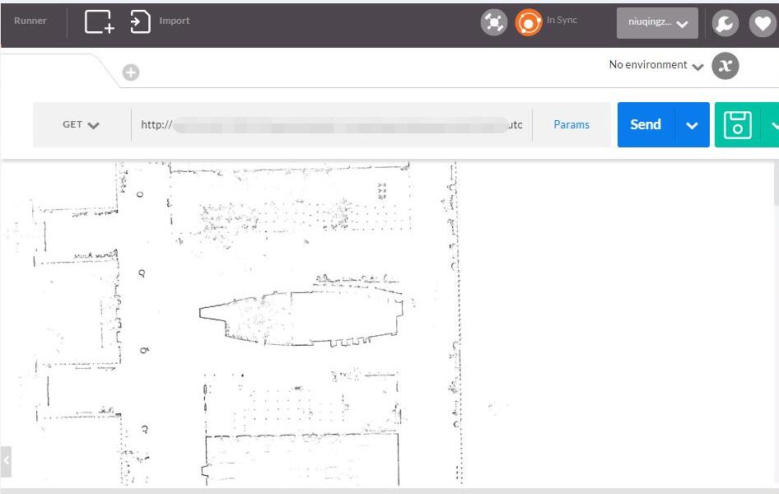Click the orange sync status icon
Image resolution: width=779 pixels, height=494 pixels.
tap(528, 23)
